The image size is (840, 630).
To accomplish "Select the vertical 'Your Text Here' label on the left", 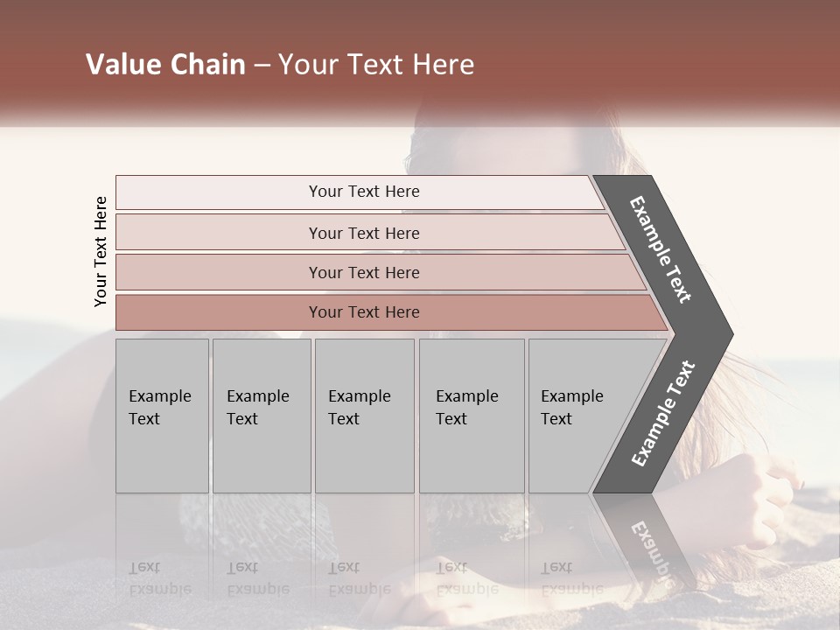I will [101, 252].
